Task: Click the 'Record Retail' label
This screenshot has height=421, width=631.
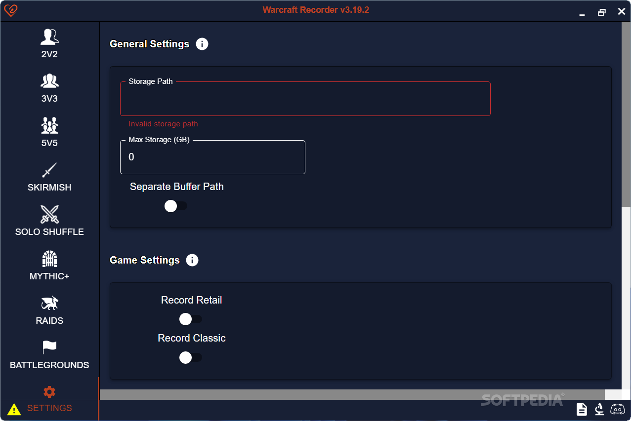Action: (191, 300)
